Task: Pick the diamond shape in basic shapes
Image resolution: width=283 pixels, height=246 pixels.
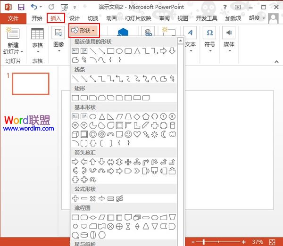Action: pos(137,117)
